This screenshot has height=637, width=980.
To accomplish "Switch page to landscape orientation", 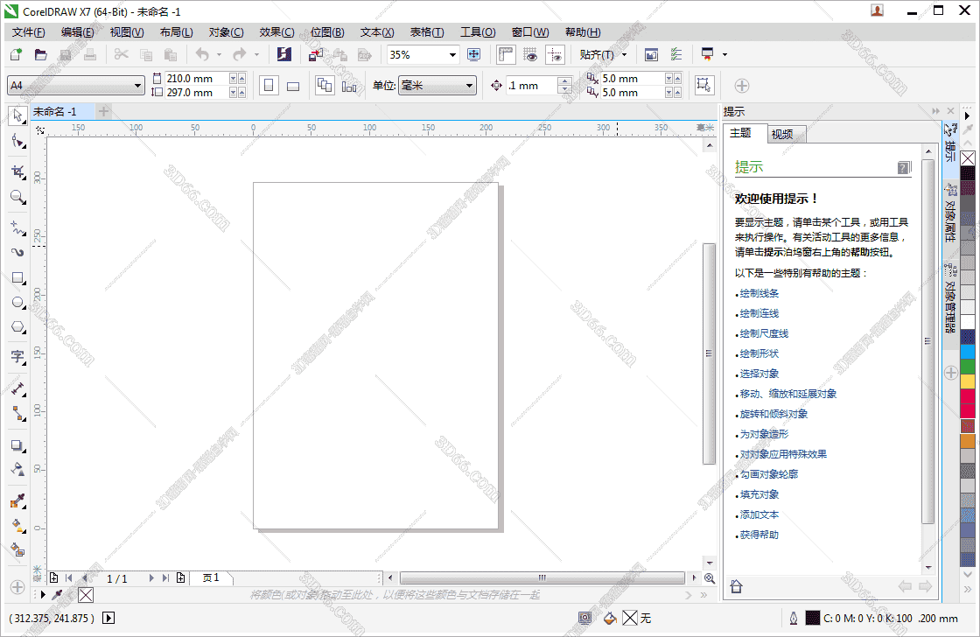I will point(291,85).
